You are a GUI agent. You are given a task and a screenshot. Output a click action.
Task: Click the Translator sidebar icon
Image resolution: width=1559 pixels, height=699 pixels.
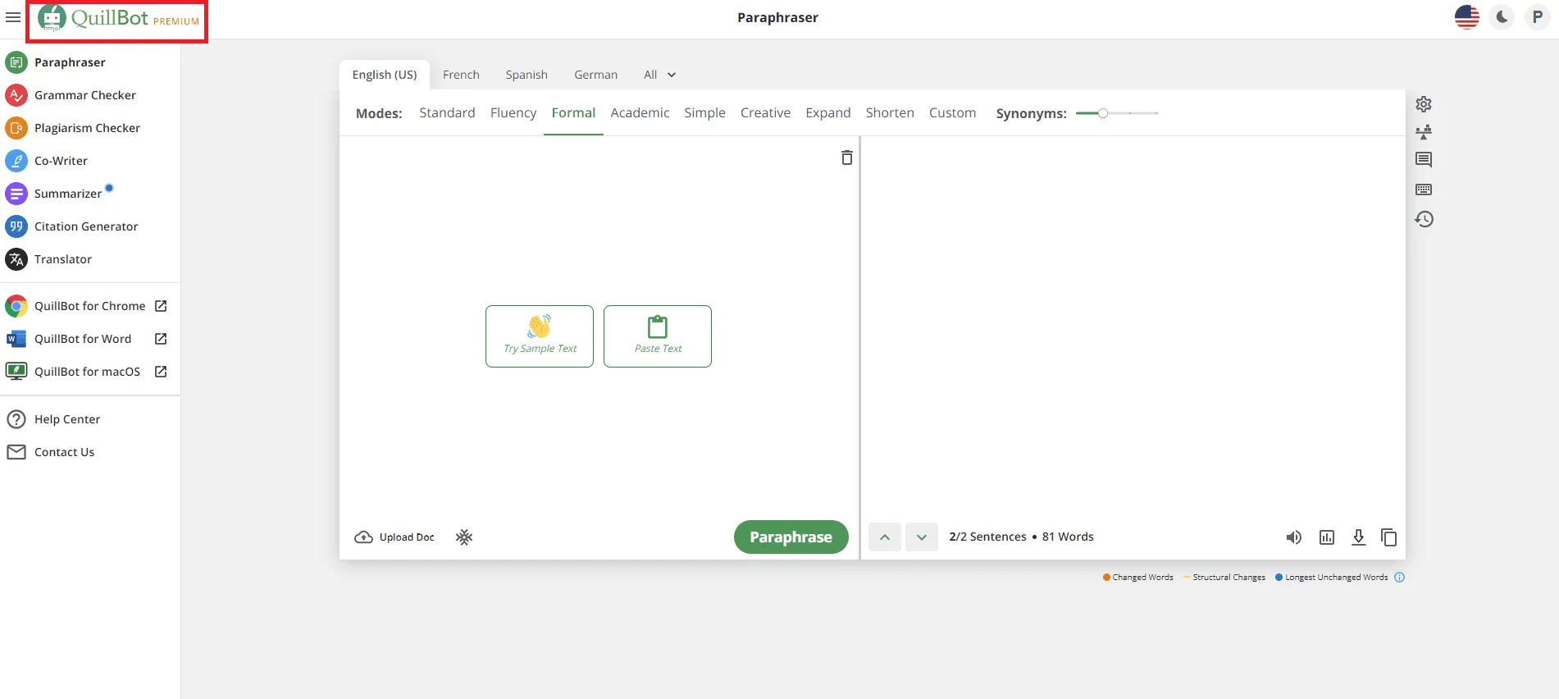tap(16, 259)
